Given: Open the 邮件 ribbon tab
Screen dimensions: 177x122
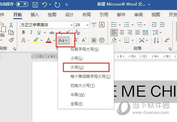Looking at the screenshot, I should tap(121, 15).
